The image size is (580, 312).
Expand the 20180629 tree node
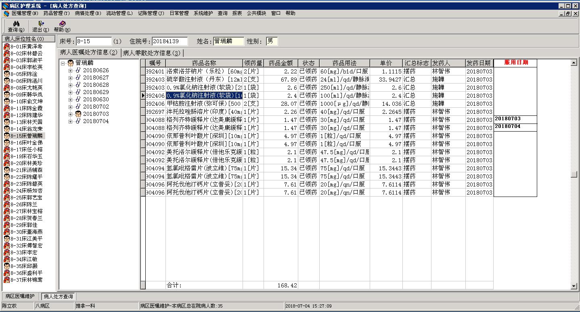coord(71,92)
